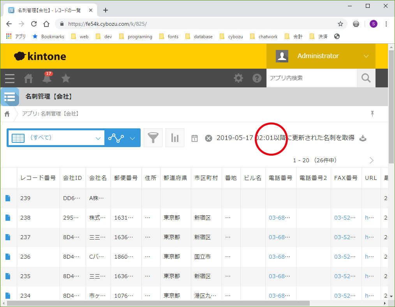Open the database bookmarks folder
The height and width of the screenshot is (307, 395).
click(x=199, y=37)
